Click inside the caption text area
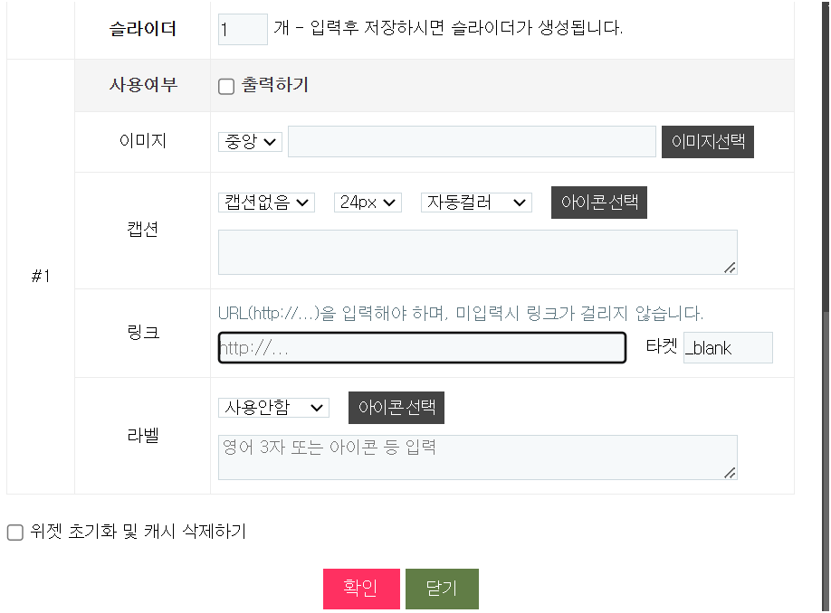 pos(477,251)
